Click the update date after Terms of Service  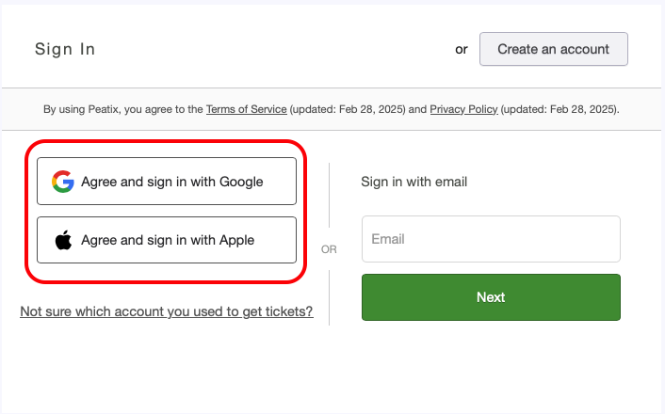(348, 109)
